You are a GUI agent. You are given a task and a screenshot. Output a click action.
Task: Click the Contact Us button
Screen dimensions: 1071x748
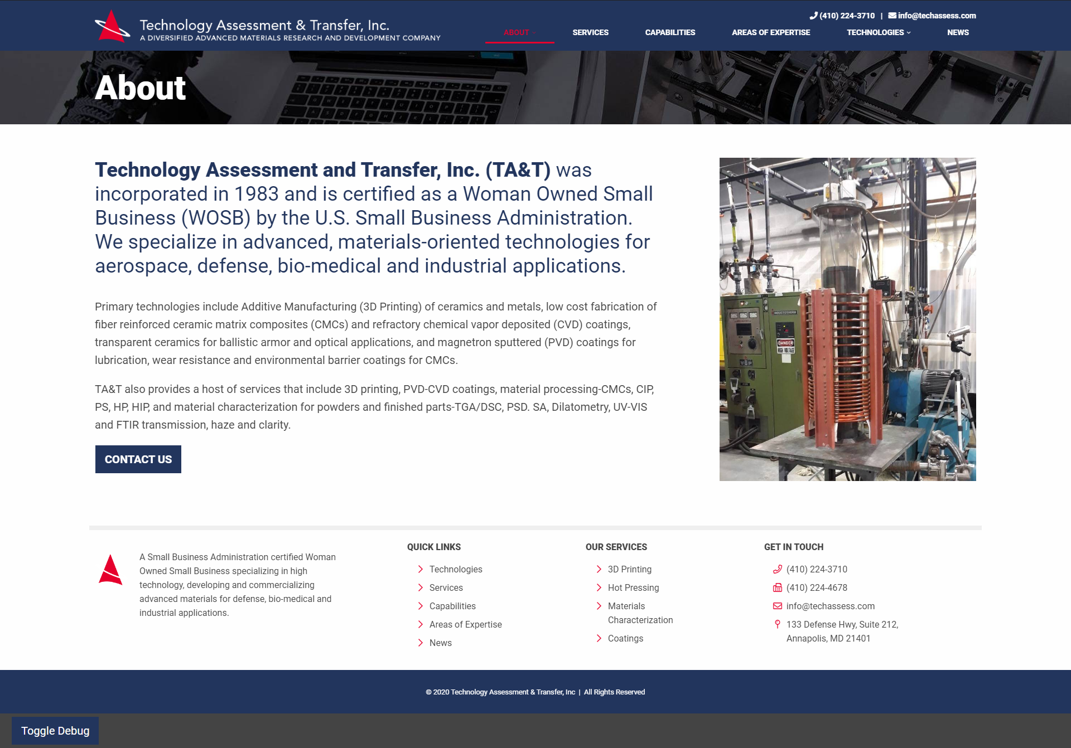click(138, 459)
